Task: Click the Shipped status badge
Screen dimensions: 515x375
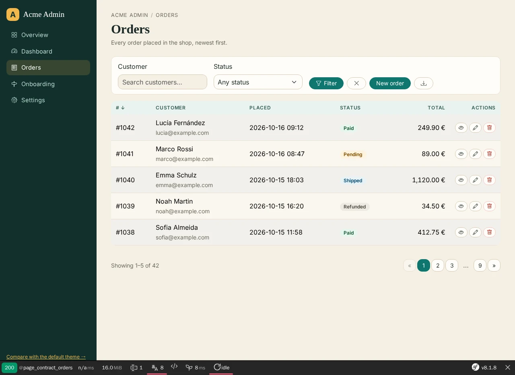Action: (x=353, y=181)
